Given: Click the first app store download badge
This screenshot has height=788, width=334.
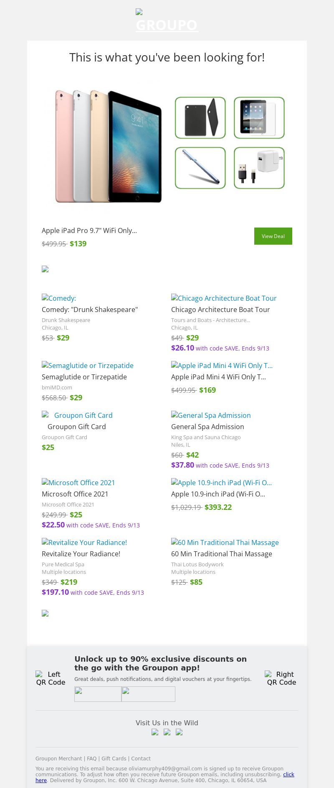Looking at the screenshot, I should coord(98,694).
